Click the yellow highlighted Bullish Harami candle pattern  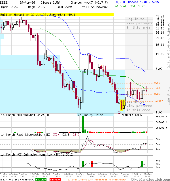point(123,105)
